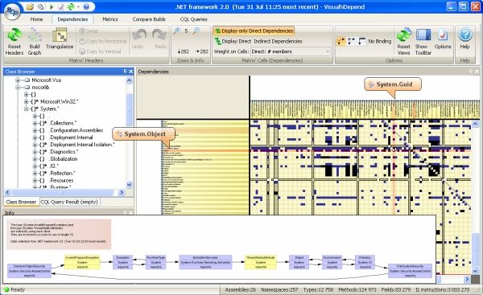Click the Reset Views icon
Screen dimensions: 483x295
404,35
